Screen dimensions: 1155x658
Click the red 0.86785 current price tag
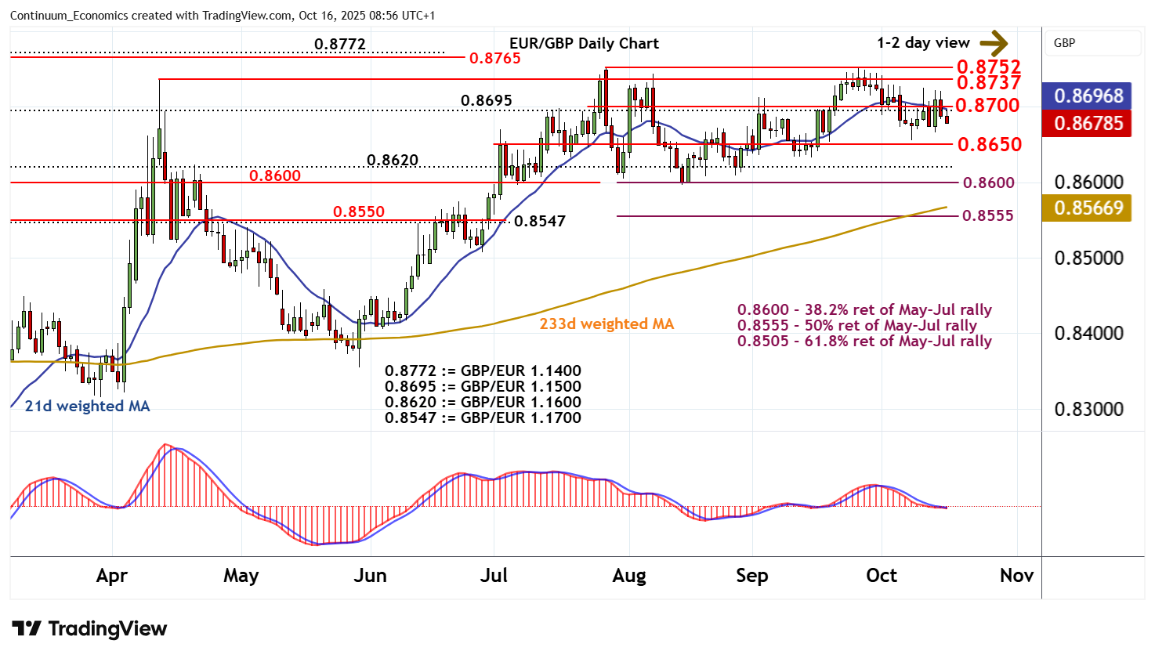coord(1088,123)
